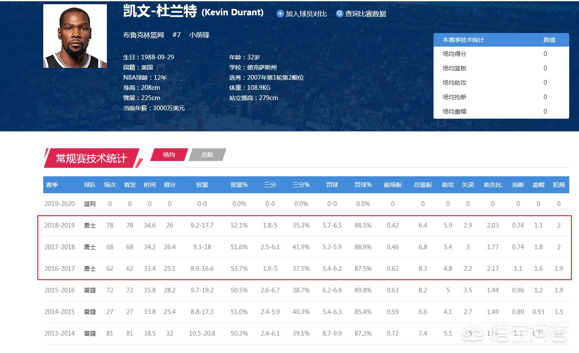Screen dimensions: 579x353
Task: Click the 41.9% three-point value
Action: click(301, 247)
